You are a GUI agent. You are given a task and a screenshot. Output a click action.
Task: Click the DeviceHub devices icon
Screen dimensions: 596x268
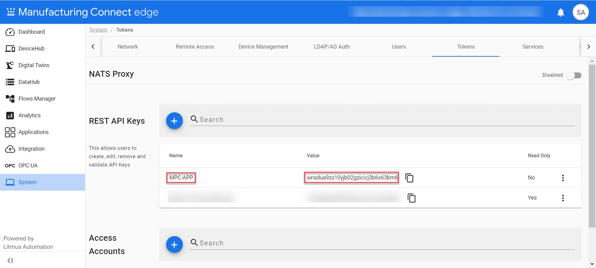pos(10,49)
